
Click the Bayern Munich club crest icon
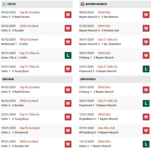click(x=82, y=4)
